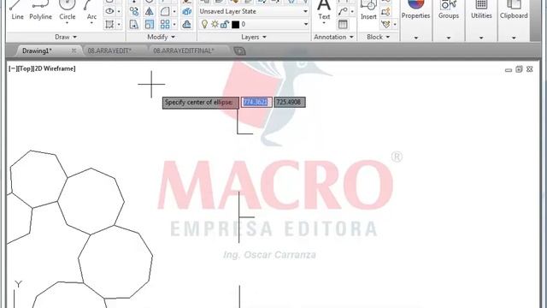Viewport: 547px width, 308px height.
Task: Minimize the drawing viewport window
Action: coord(509,70)
